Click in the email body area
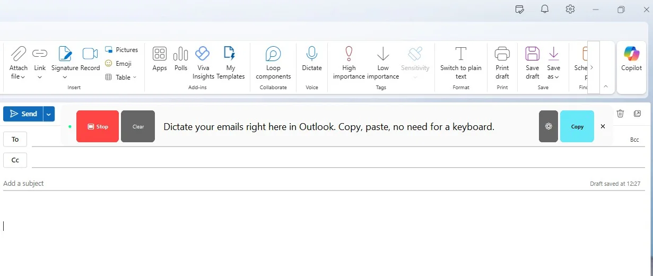This screenshot has height=276, width=653. (324, 234)
